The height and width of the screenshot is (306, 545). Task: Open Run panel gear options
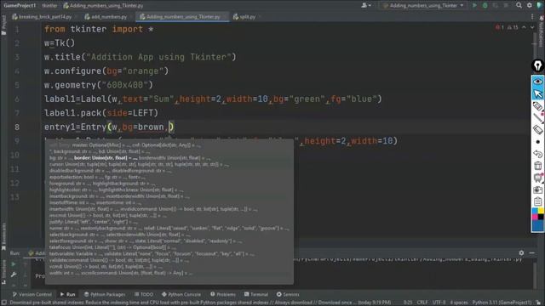[x=521, y=253]
